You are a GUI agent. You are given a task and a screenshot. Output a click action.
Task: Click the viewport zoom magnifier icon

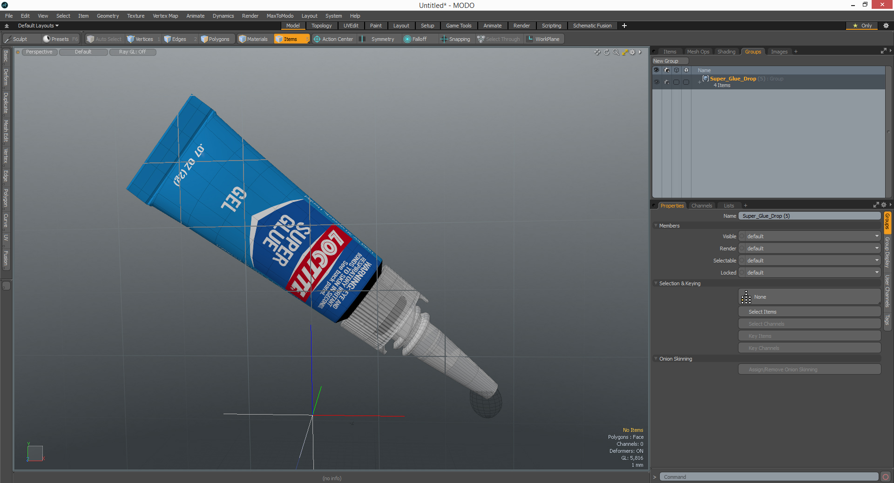pos(616,52)
